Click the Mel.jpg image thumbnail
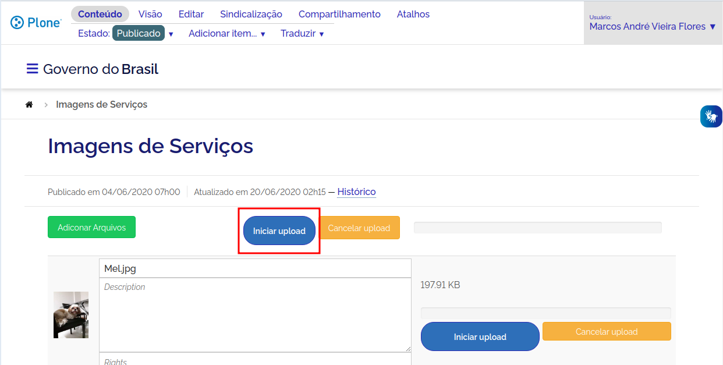The image size is (723, 365). point(71,315)
